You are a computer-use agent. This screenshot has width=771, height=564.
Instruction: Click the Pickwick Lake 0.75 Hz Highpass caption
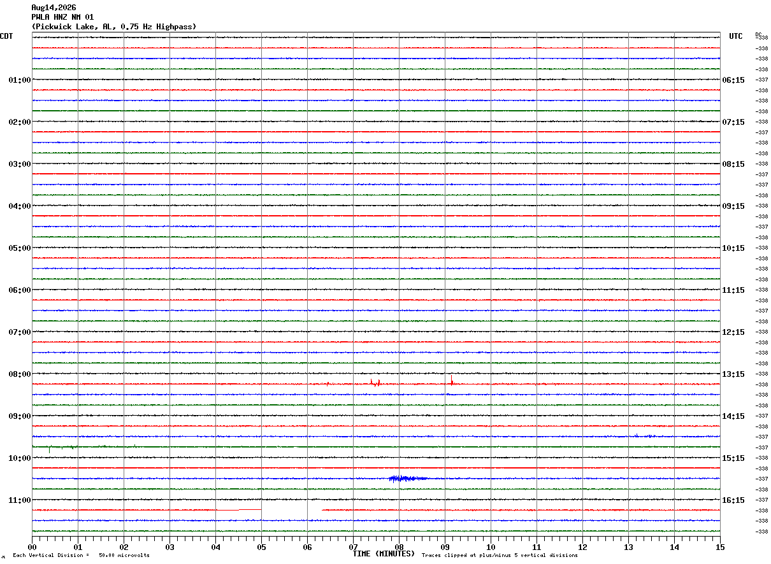tap(114, 27)
